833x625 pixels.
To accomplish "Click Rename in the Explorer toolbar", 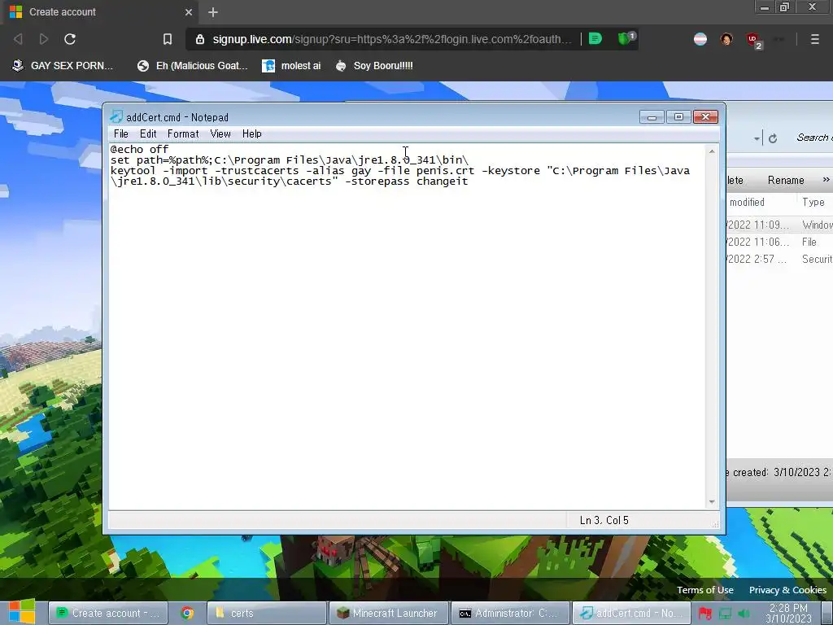I will tap(786, 180).
